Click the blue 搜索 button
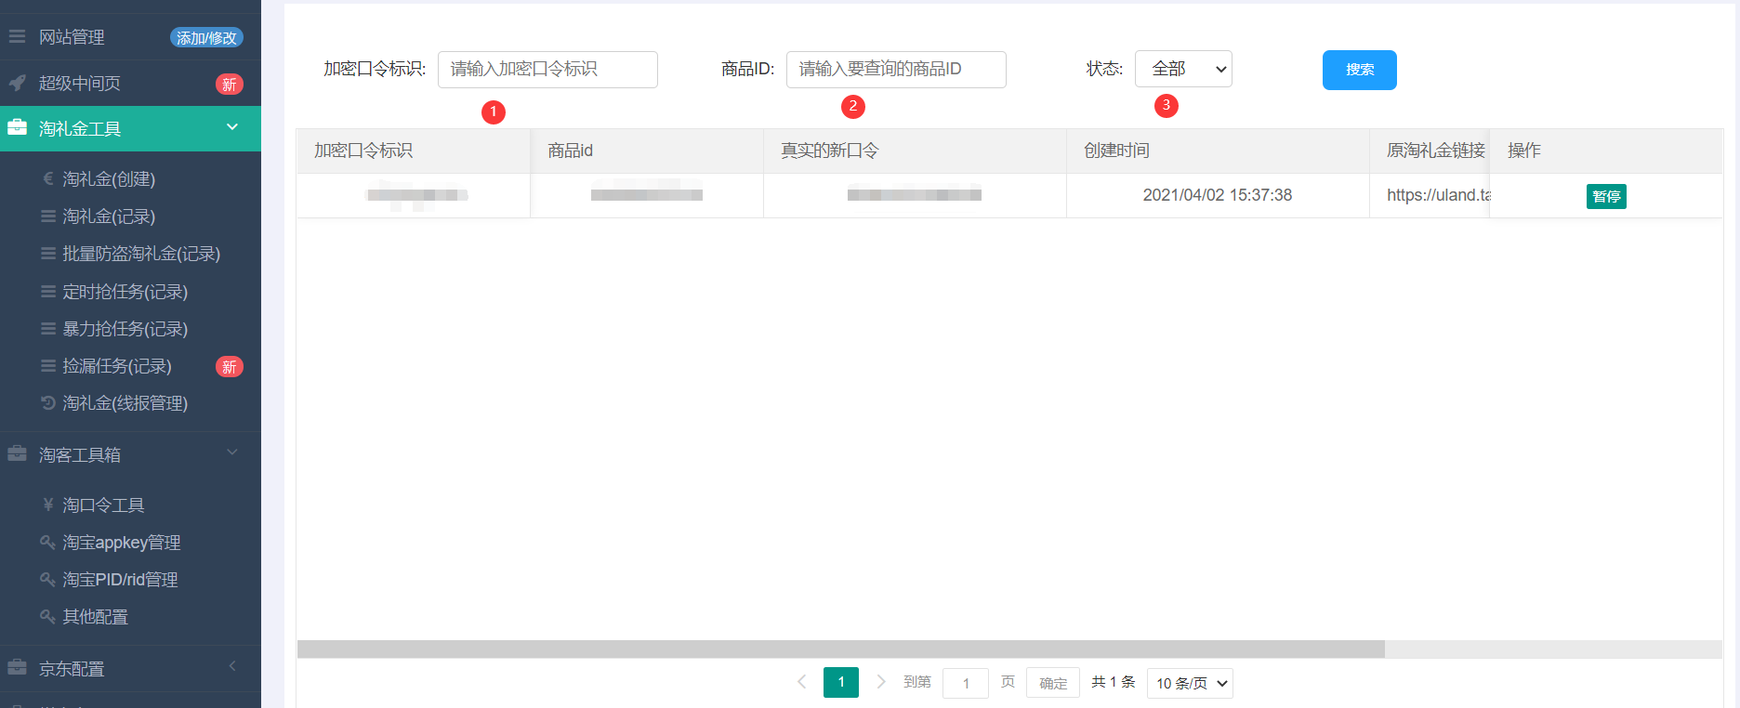Image resolution: width=1740 pixels, height=708 pixels. [1359, 70]
